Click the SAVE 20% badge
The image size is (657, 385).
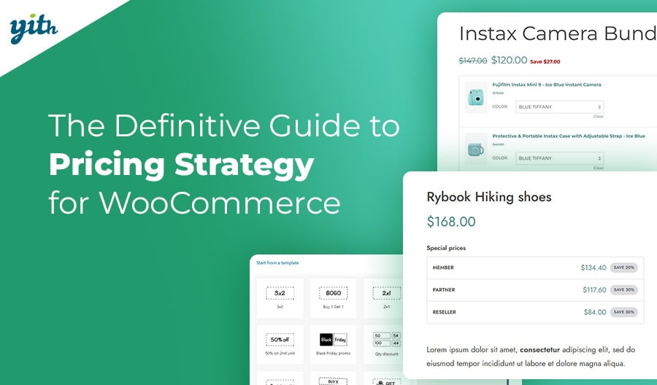pyautogui.click(x=624, y=268)
